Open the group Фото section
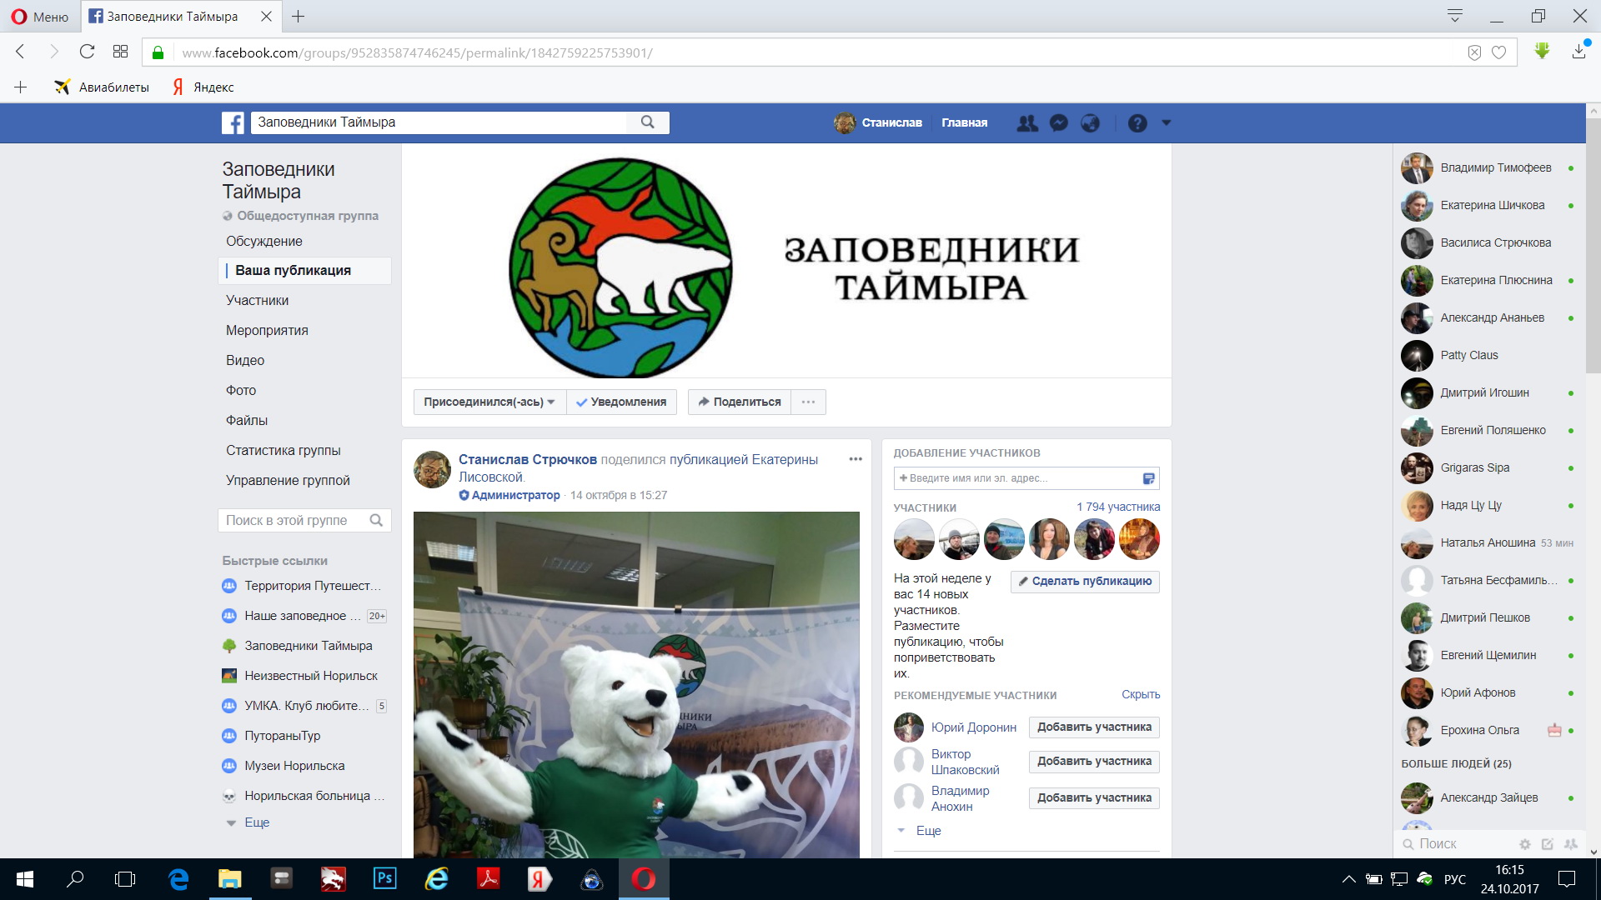The width and height of the screenshot is (1601, 900). pos(241,390)
